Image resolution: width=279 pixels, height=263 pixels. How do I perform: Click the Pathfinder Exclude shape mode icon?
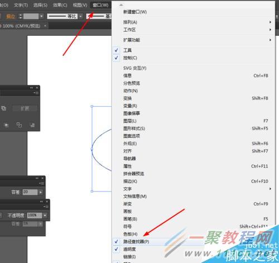(x=3, y=108)
